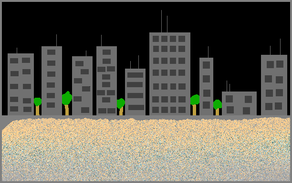292x183 pixels.
Task: Click the small tree beside the low building
Action: tap(218, 108)
